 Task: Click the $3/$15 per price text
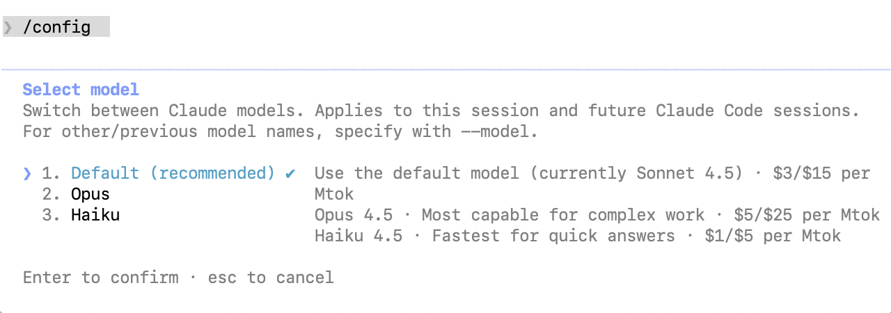[x=822, y=173]
